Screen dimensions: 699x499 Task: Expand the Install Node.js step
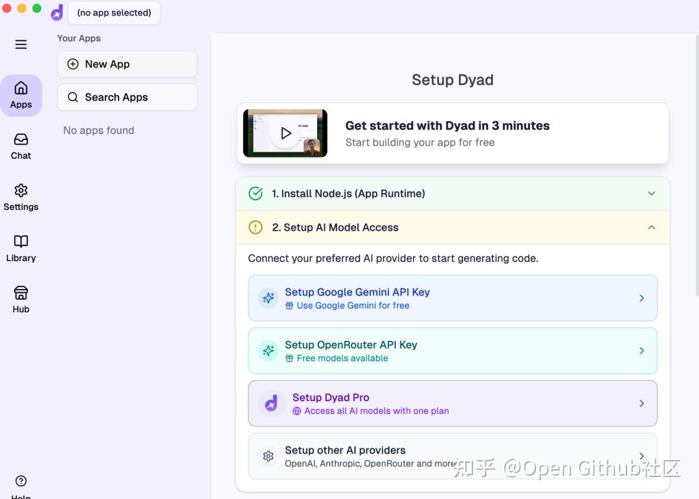coord(651,194)
